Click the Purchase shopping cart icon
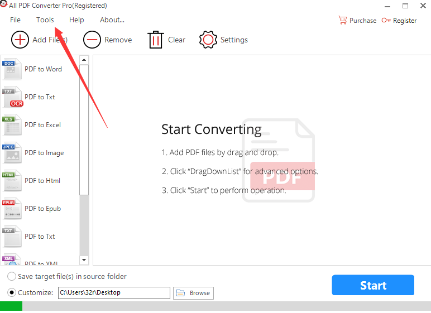431x313 pixels. (343, 20)
